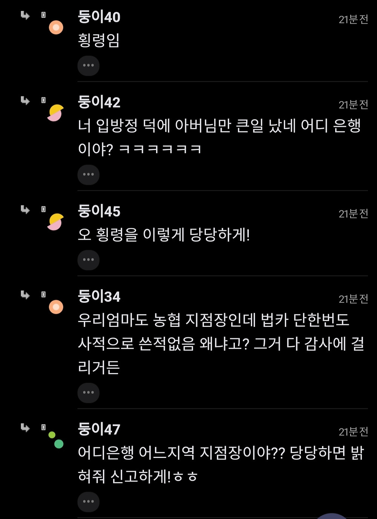Open the 둥이47 username
The height and width of the screenshot is (519, 377).
(x=99, y=429)
